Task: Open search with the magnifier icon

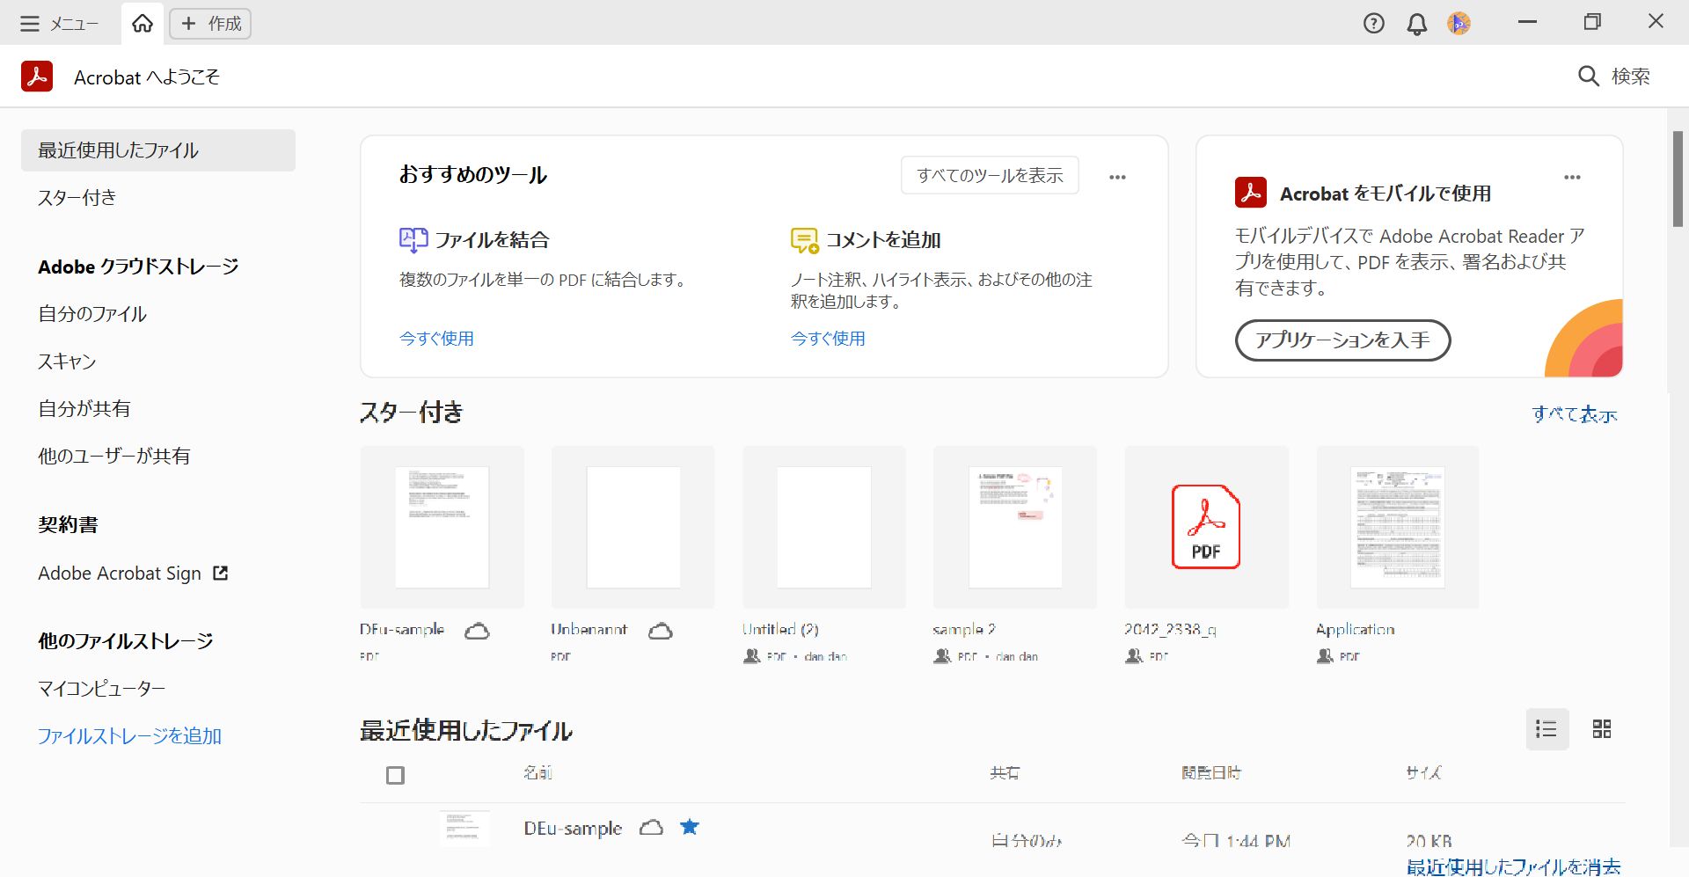Action: (x=1588, y=77)
